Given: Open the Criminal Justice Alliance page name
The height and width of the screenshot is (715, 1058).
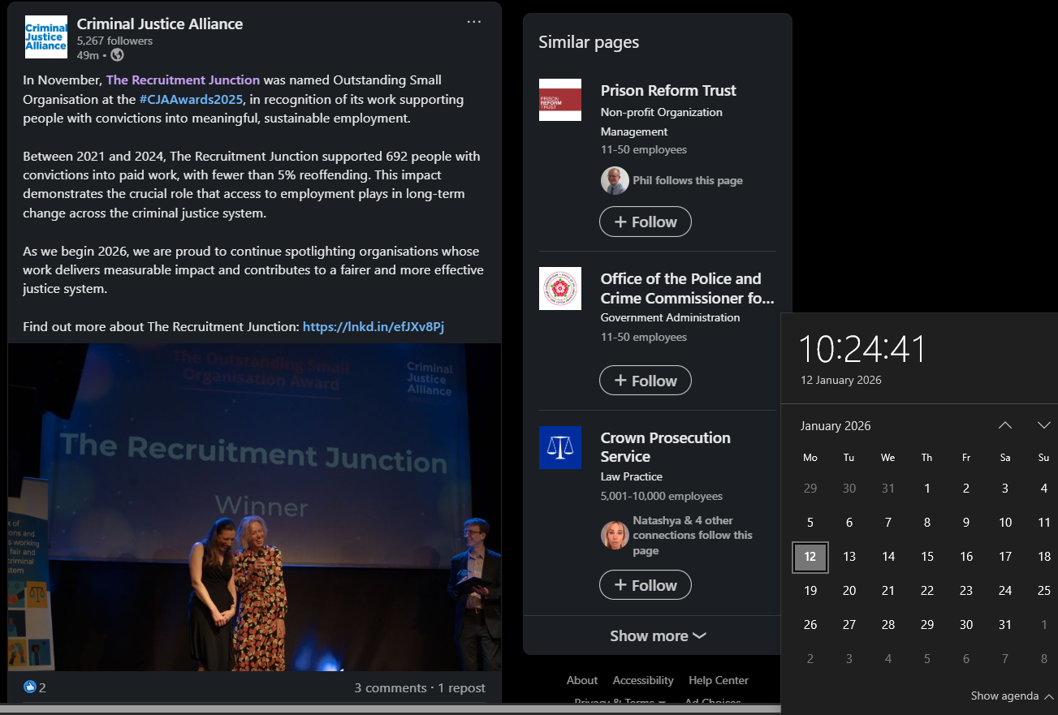Looking at the screenshot, I should click(x=160, y=24).
